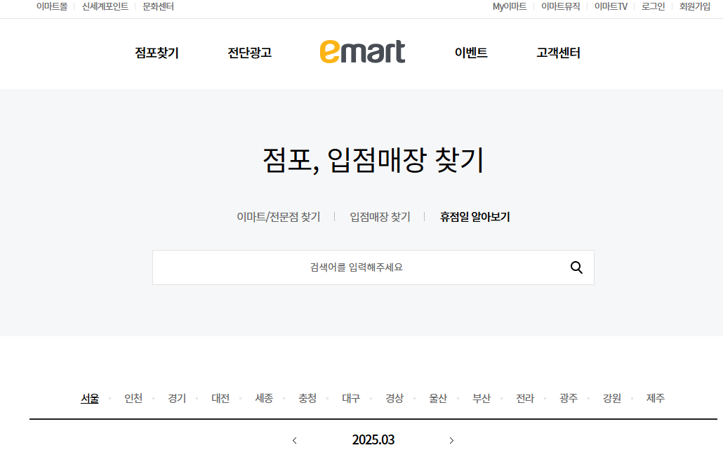723x450 pixels.
Task: Select 인천 region tab
Action: pyautogui.click(x=133, y=398)
